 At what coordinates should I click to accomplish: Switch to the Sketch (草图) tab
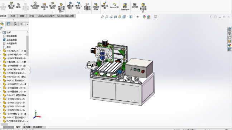[22, 16]
